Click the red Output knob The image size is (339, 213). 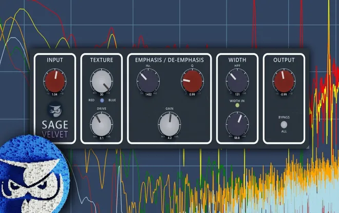[x=284, y=81]
